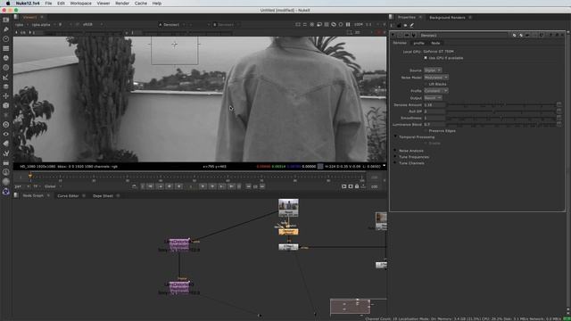Open the 3D nodes toolbar menu
This screenshot has height=321, width=571.
pyautogui.click(x=6, y=105)
